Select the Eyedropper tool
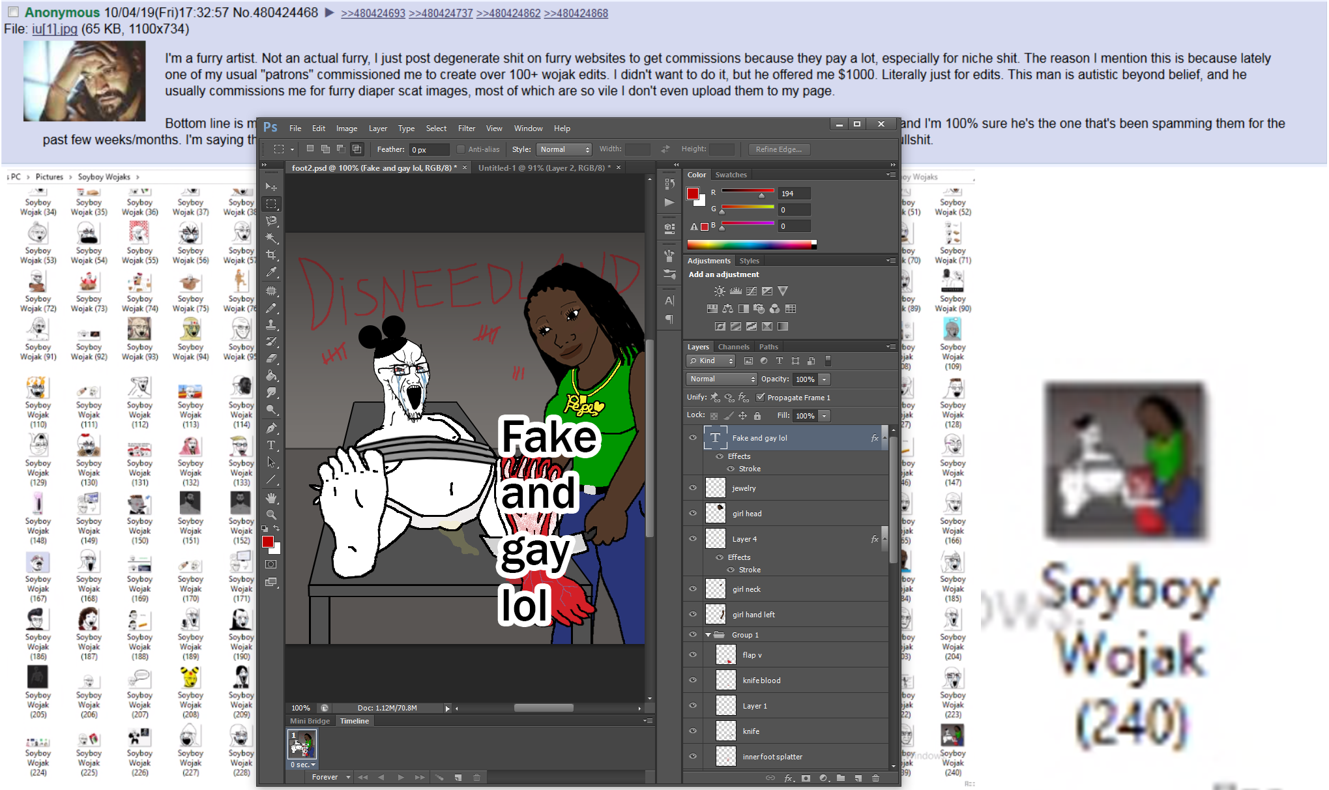The height and width of the screenshot is (790, 1329). click(271, 272)
